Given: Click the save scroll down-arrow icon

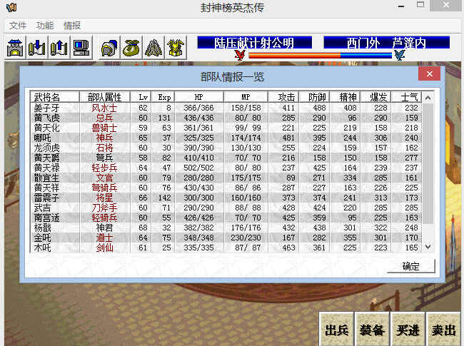Looking at the screenshot, I should pyautogui.click(x=37, y=47).
